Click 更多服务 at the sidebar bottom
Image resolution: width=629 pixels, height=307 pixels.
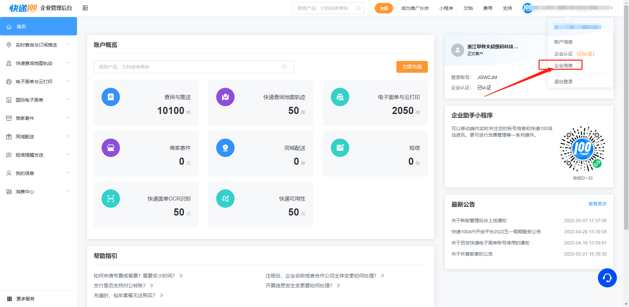point(26,299)
